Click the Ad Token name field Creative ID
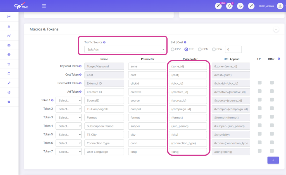Screen dimensions: 286x175 click(104, 92)
